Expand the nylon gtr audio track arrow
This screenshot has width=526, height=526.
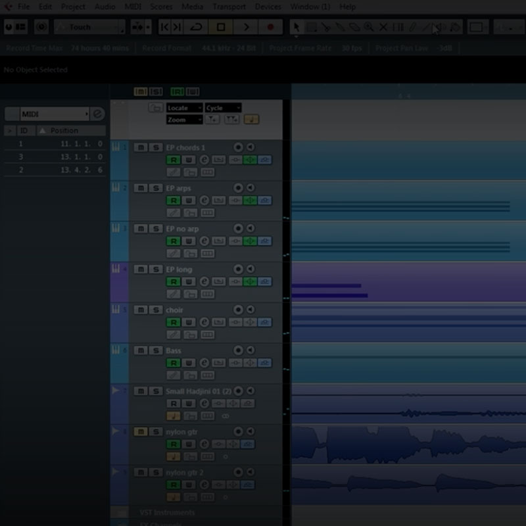point(116,431)
